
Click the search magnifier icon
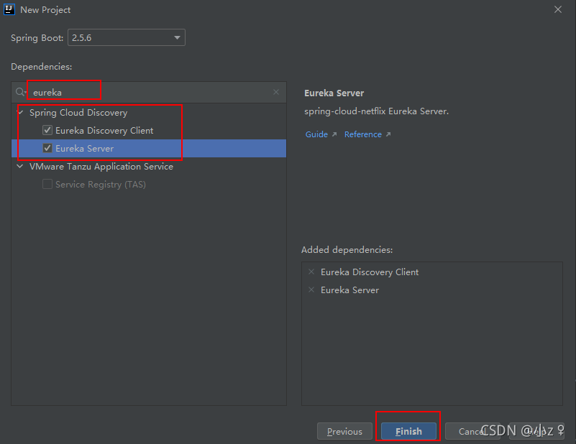point(21,92)
